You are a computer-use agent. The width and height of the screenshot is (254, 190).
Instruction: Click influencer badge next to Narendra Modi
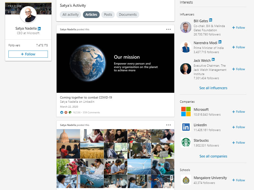tap(220, 42)
